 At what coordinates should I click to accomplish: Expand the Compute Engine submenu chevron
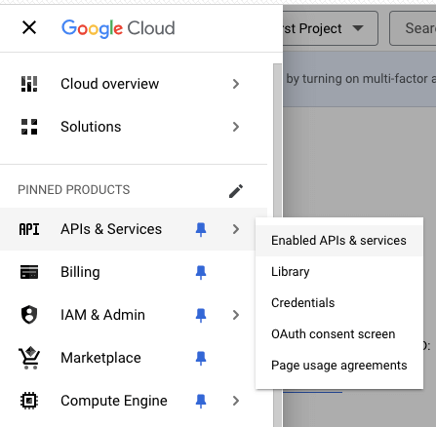pos(236,401)
